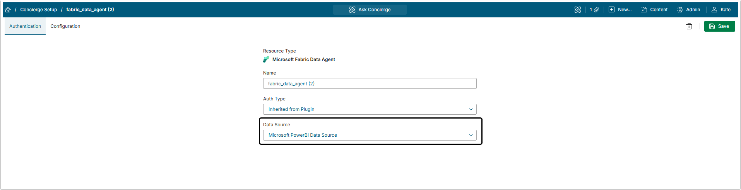The width and height of the screenshot is (741, 190).
Task: Click the fabric_data_agent (2) breadcrumb
Action: click(x=90, y=10)
